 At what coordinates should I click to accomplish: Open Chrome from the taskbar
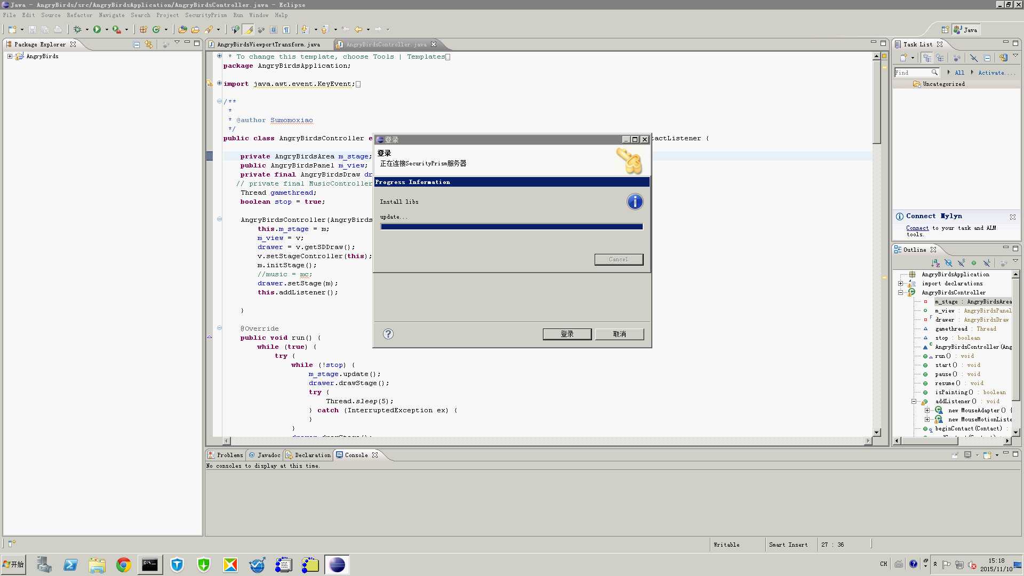click(x=123, y=565)
